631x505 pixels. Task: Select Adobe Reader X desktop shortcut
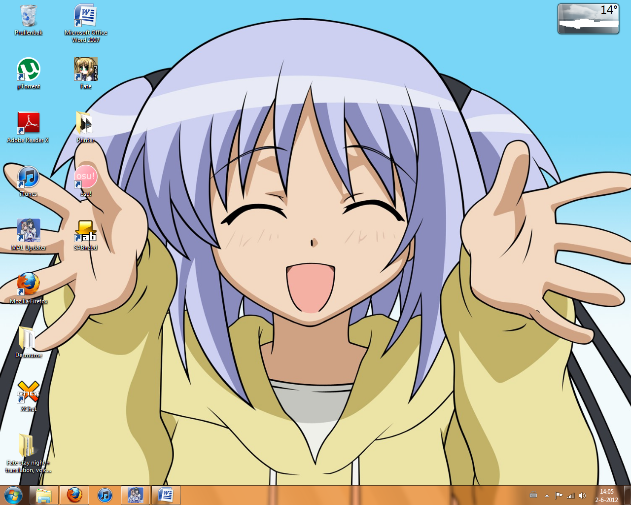click(28, 127)
